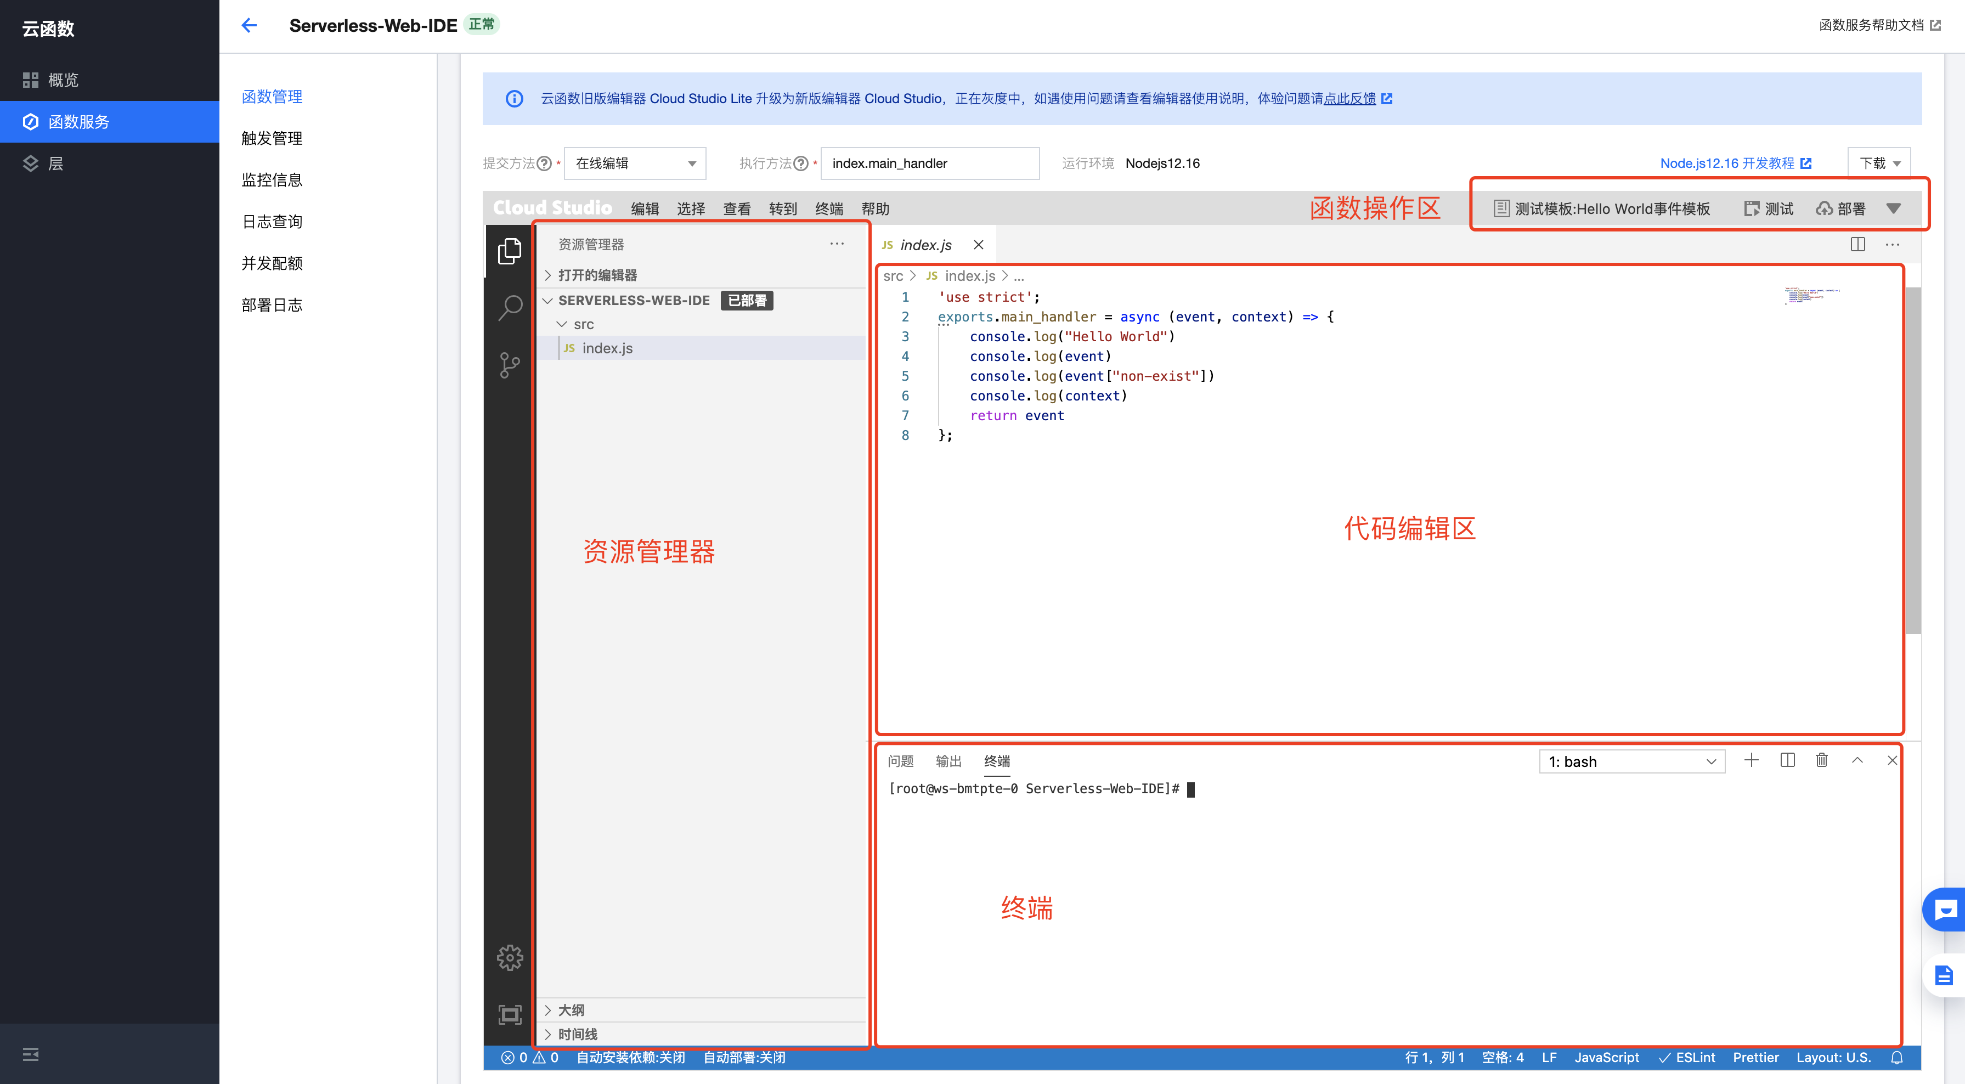Click the notification bell in status bar
Screen dimensions: 1965x1084
(x=1897, y=1057)
